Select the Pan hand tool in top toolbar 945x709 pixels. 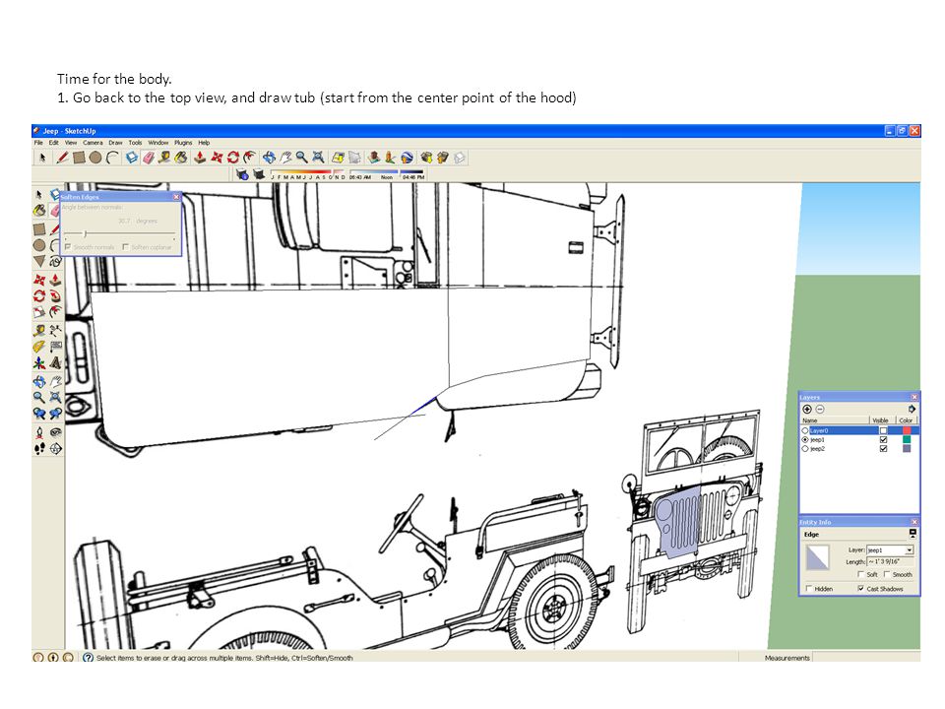click(285, 158)
